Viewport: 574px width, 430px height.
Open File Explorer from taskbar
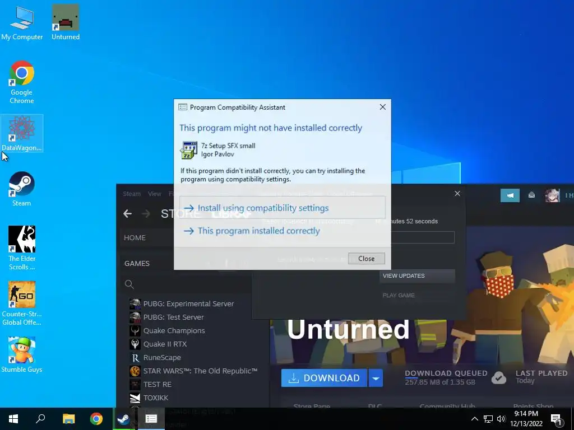pos(68,419)
